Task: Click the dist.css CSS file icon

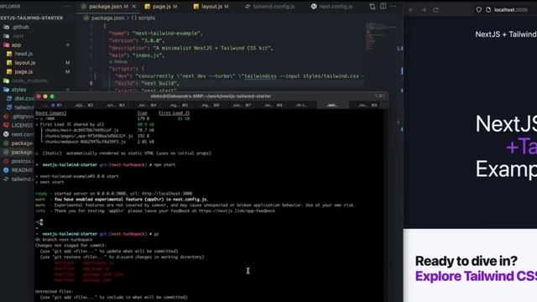Action: click(9, 99)
